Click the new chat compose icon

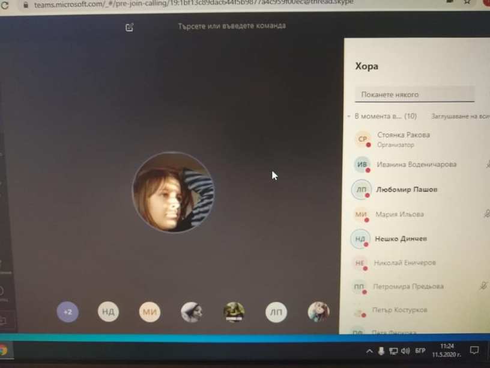point(129,27)
